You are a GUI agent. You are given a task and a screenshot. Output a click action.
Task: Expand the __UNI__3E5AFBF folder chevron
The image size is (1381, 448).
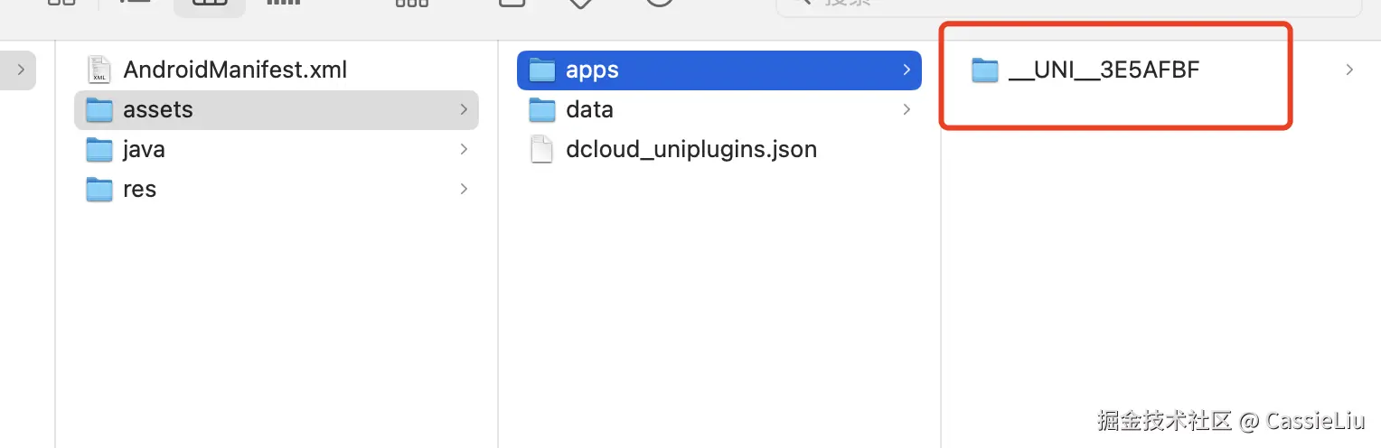pos(1349,70)
